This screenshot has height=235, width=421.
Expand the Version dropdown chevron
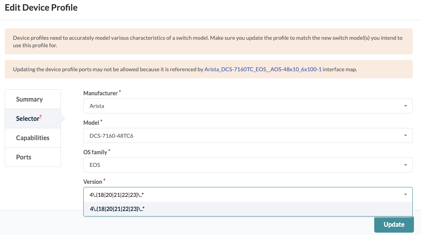coord(405,194)
